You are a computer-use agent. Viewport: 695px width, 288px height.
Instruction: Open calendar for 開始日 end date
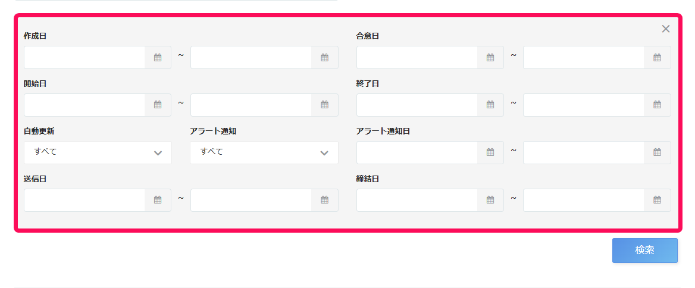click(x=324, y=105)
